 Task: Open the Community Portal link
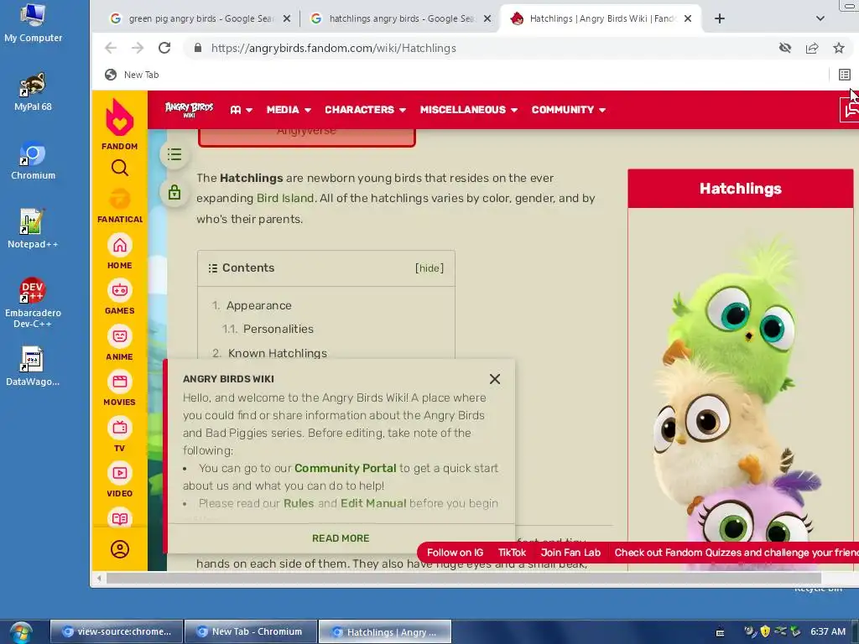[345, 468]
